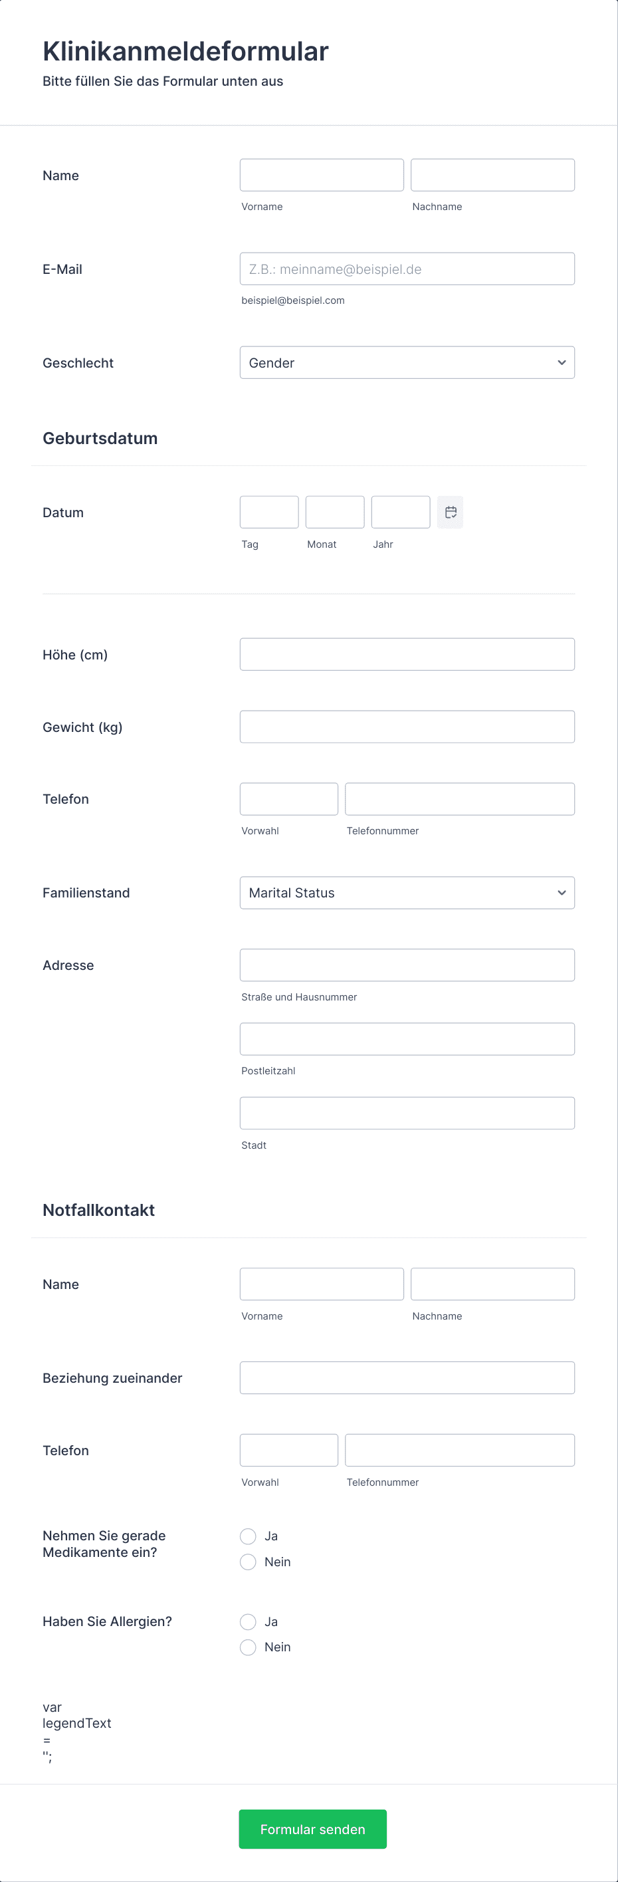
Task: Click the patient Vorname field
Action: (322, 176)
